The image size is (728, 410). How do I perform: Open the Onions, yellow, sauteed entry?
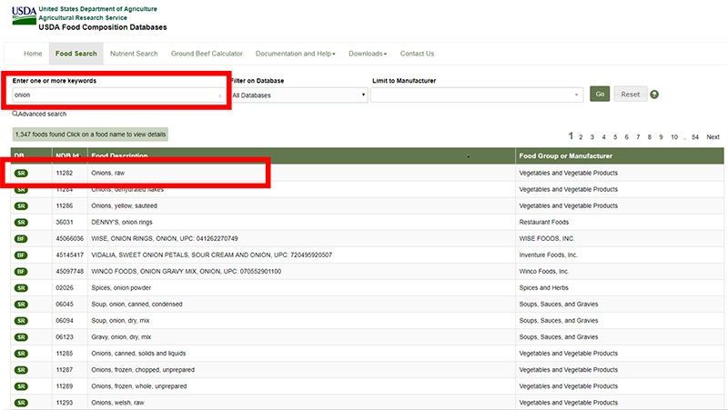(124, 206)
